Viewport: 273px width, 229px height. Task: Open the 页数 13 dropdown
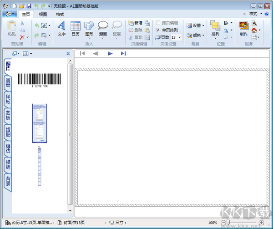(179, 37)
